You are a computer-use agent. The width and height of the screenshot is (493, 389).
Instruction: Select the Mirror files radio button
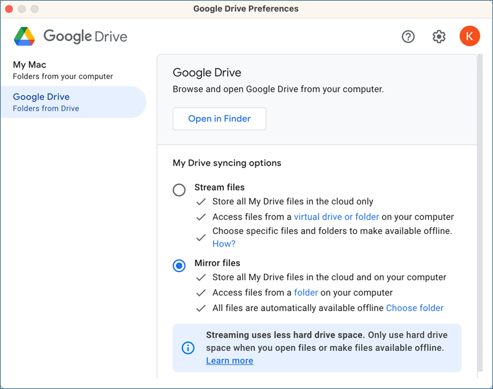pyautogui.click(x=179, y=266)
